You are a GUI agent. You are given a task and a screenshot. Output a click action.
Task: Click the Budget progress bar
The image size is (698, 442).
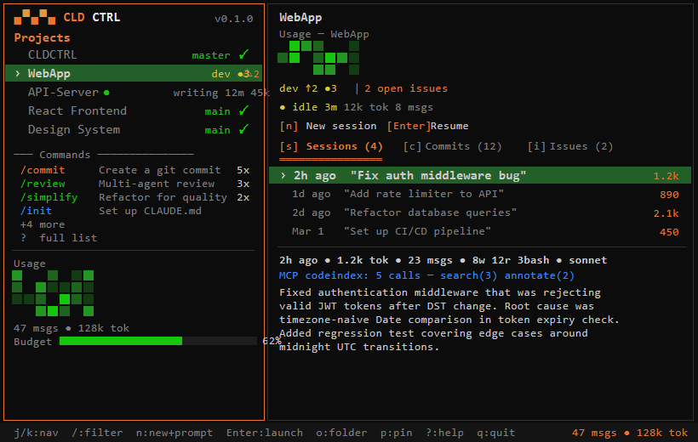pyautogui.click(x=158, y=341)
